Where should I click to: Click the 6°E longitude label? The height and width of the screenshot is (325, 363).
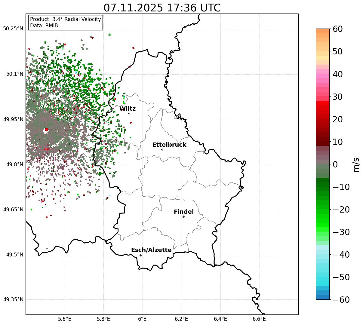click(143, 319)
